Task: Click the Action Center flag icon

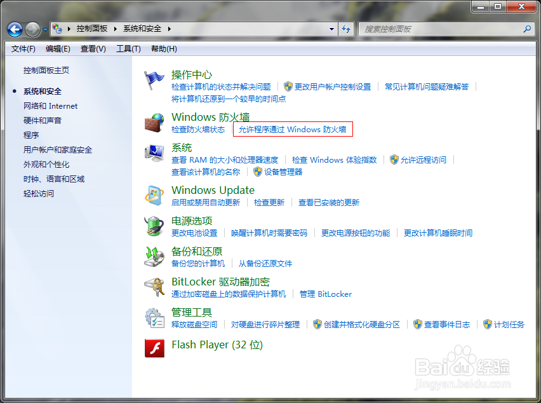Action: (x=154, y=80)
